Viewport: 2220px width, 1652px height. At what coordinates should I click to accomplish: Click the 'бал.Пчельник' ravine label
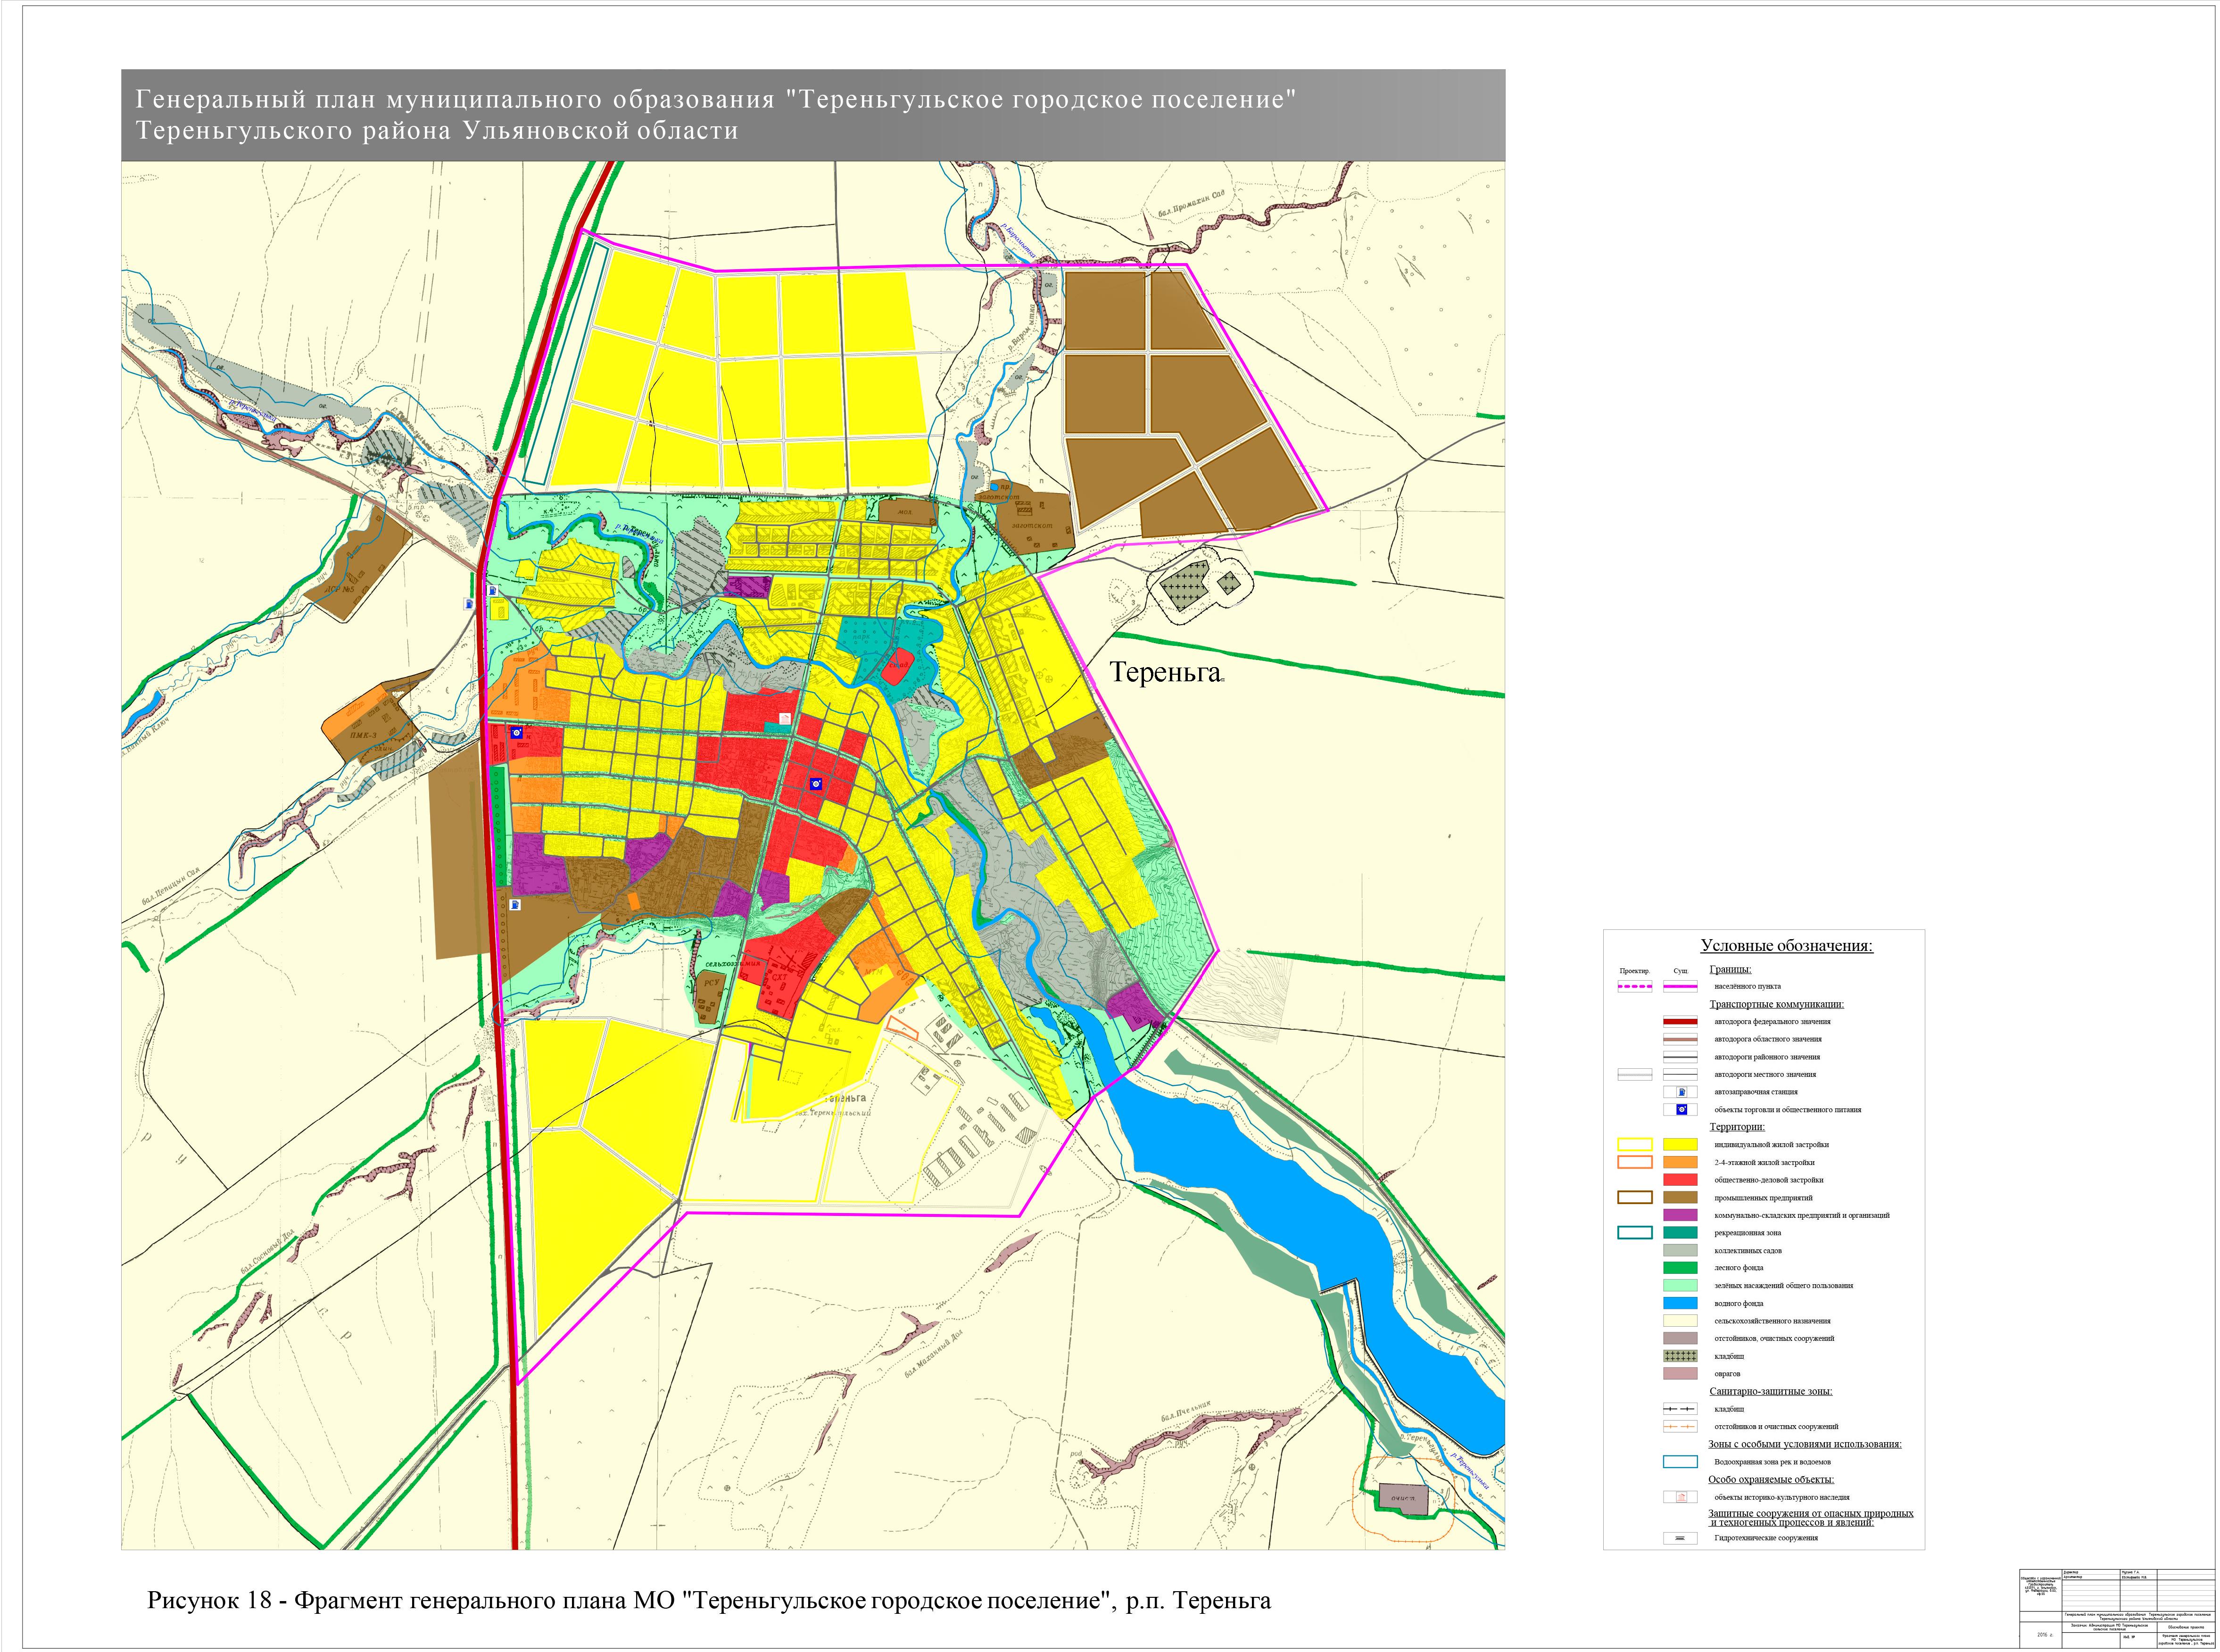1186,1411
